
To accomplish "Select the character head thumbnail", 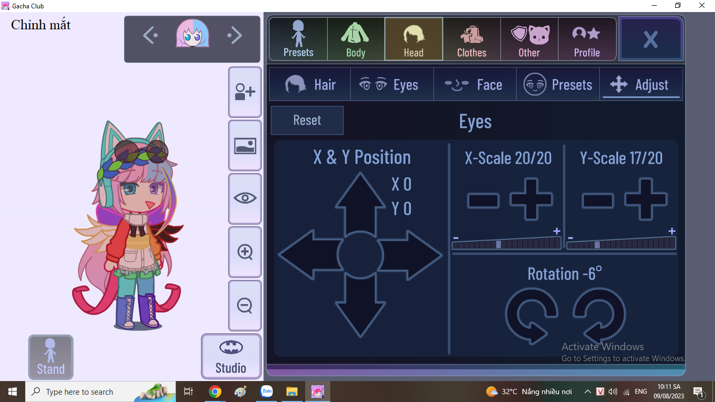I will [x=193, y=34].
